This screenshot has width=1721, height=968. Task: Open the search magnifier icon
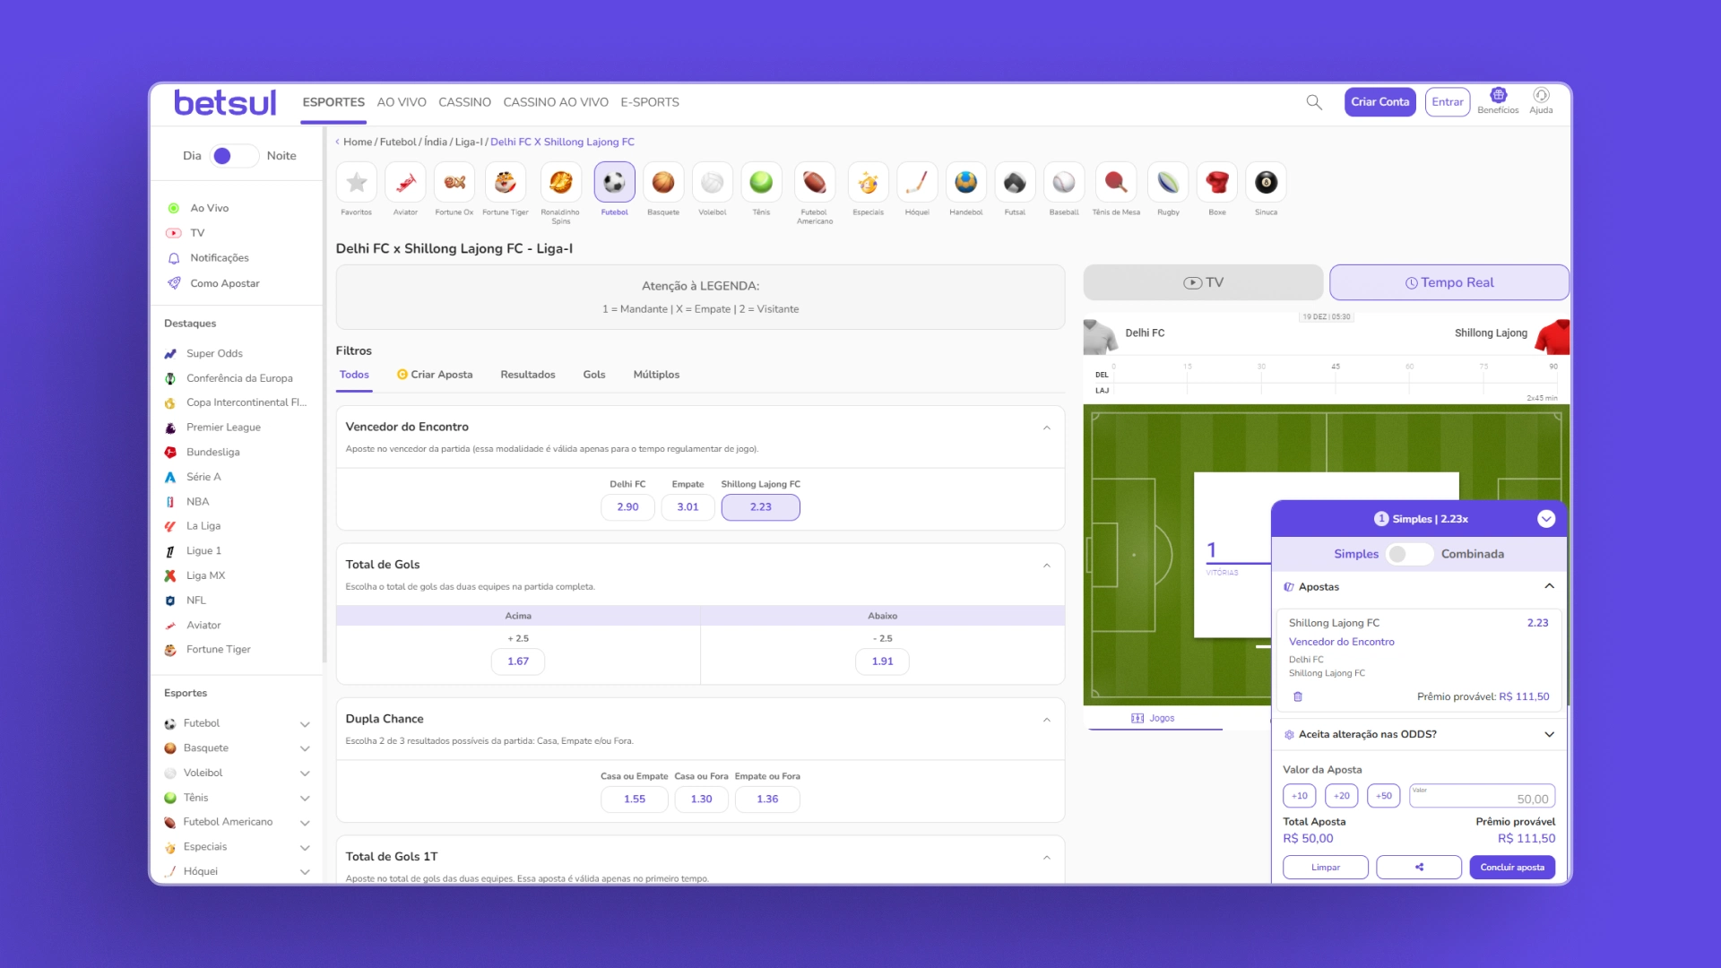click(x=1314, y=102)
